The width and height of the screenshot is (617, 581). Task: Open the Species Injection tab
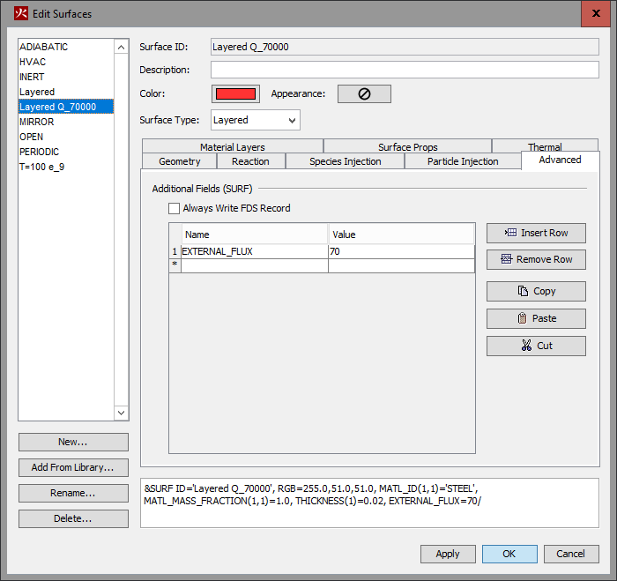(x=346, y=161)
